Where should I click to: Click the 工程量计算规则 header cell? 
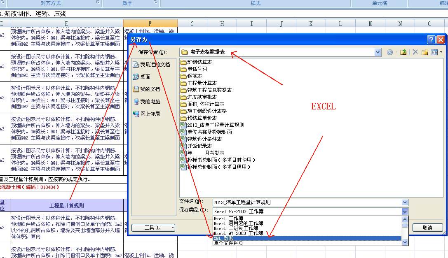pyautogui.click(x=67, y=205)
